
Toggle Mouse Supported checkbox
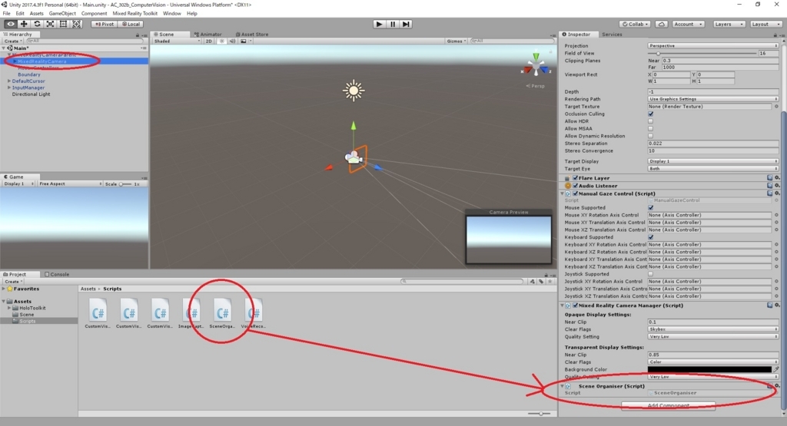[x=650, y=207]
